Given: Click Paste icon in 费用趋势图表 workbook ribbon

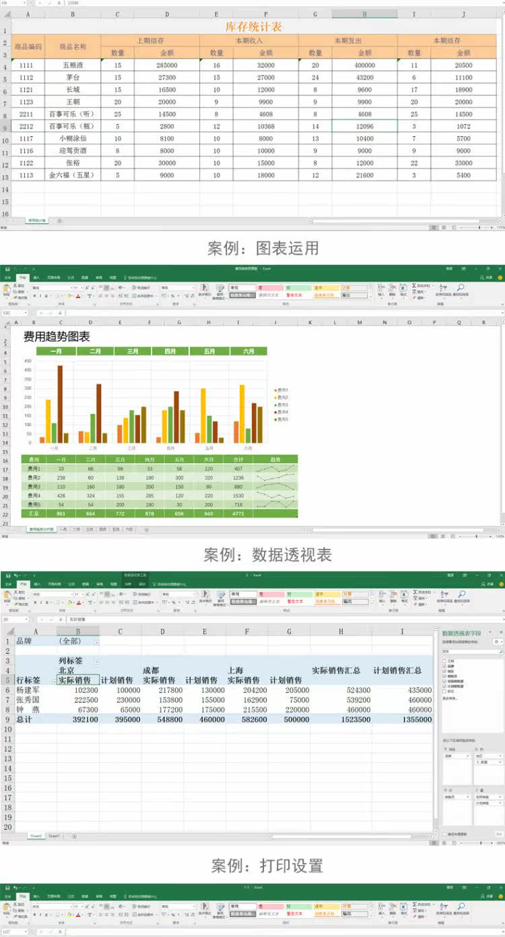Looking at the screenshot, I should click(x=6, y=288).
